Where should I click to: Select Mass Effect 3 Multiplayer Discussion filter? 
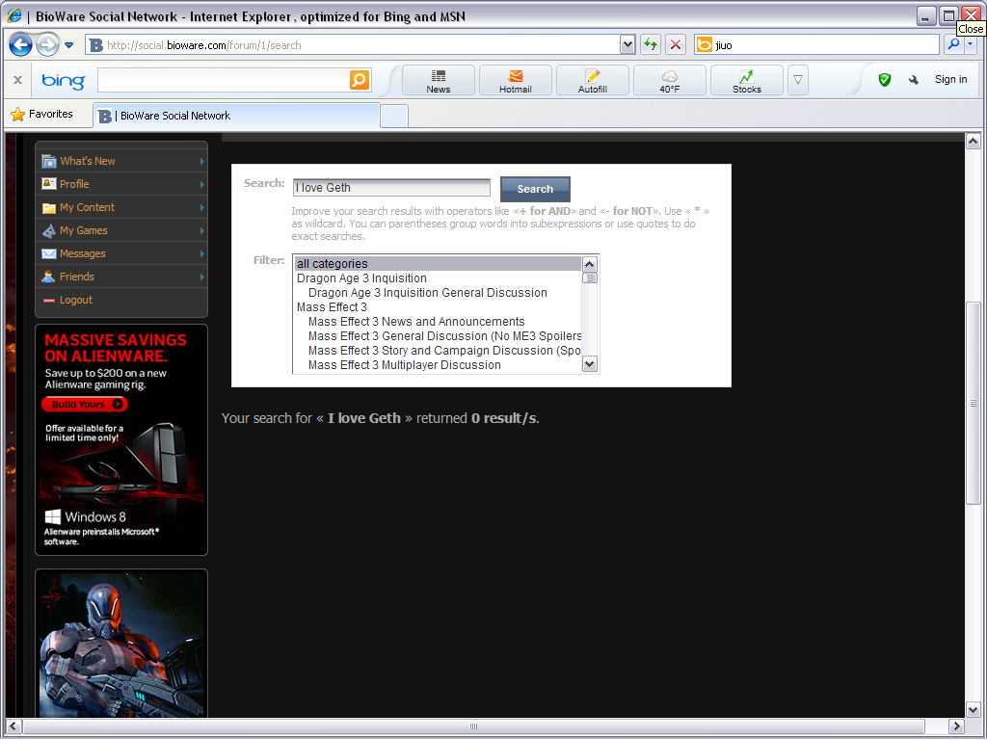404,365
